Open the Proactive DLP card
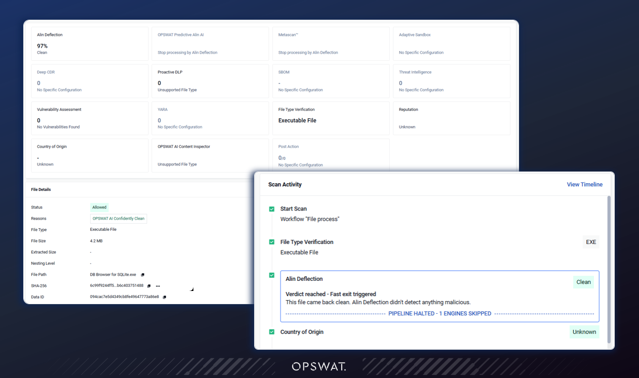Image resolution: width=639 pixels, height=378 pixels. (210, 81)
